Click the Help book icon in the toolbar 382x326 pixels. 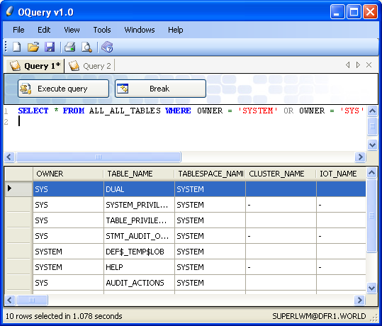click(107, 47)
